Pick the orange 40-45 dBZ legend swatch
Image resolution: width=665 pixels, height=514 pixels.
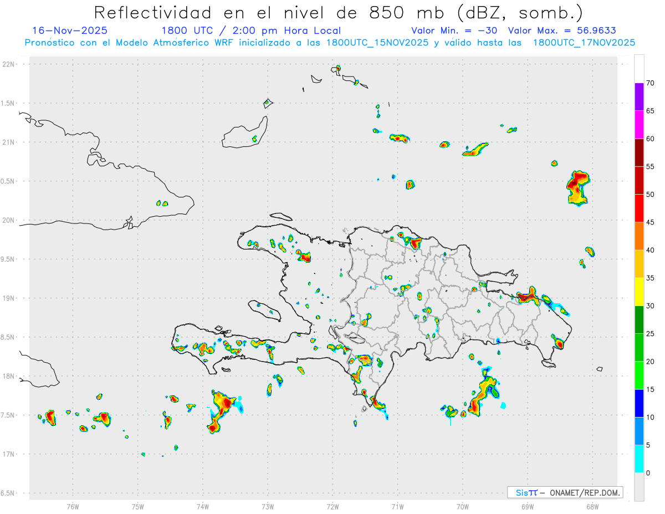click(x=639, y=236)
